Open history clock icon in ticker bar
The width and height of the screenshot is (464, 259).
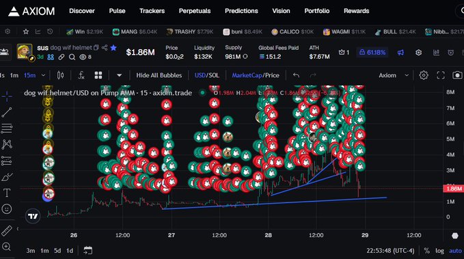[50, 31]
